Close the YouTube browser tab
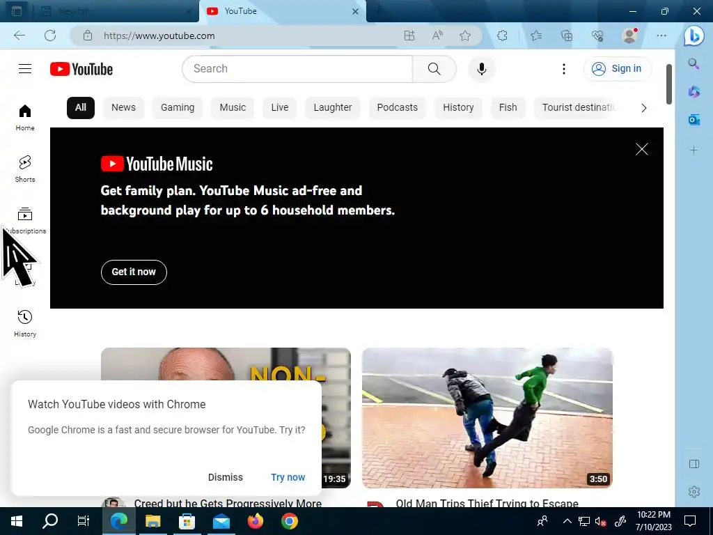Image resolution: width=713 pixels, height=535 pixels. pos(355,11)
